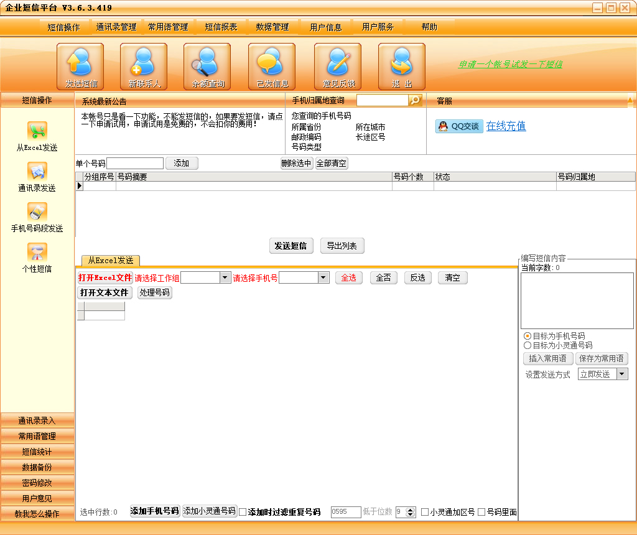Expand the 请选择手机号 dropdown
The width and height of the screenshot is (637, 535).
pyautogui.click(x=323, y=277)
